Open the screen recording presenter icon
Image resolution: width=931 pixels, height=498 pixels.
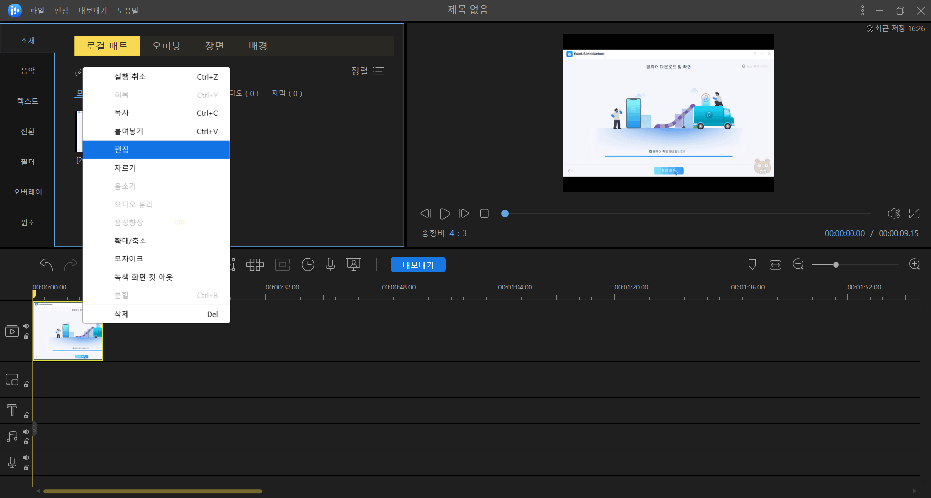tap(353, 265)
